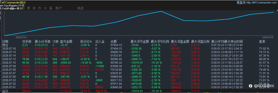
Task: Click the 699.93 total lots cell
Action: tap(27, 91)
